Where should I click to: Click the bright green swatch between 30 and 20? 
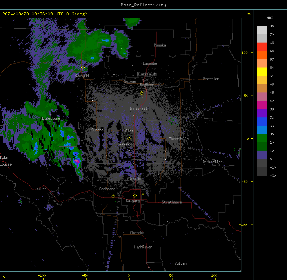click(262, 138)
